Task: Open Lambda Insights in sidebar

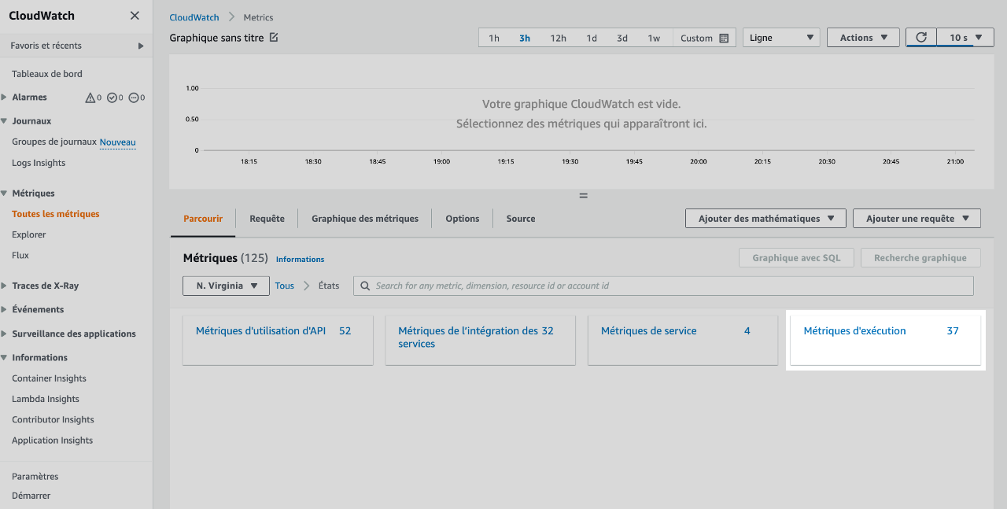Action: point(46,399)
